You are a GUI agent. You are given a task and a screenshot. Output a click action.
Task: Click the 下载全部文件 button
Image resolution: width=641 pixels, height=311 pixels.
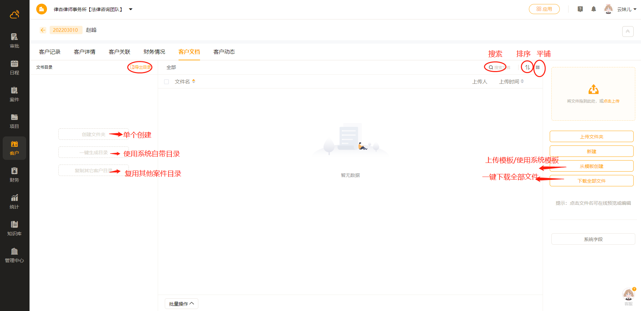click(x=591, y=181)
